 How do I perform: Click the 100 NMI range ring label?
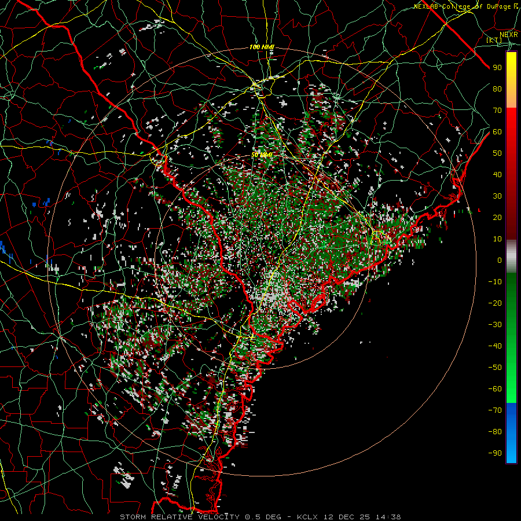[262, 47]
